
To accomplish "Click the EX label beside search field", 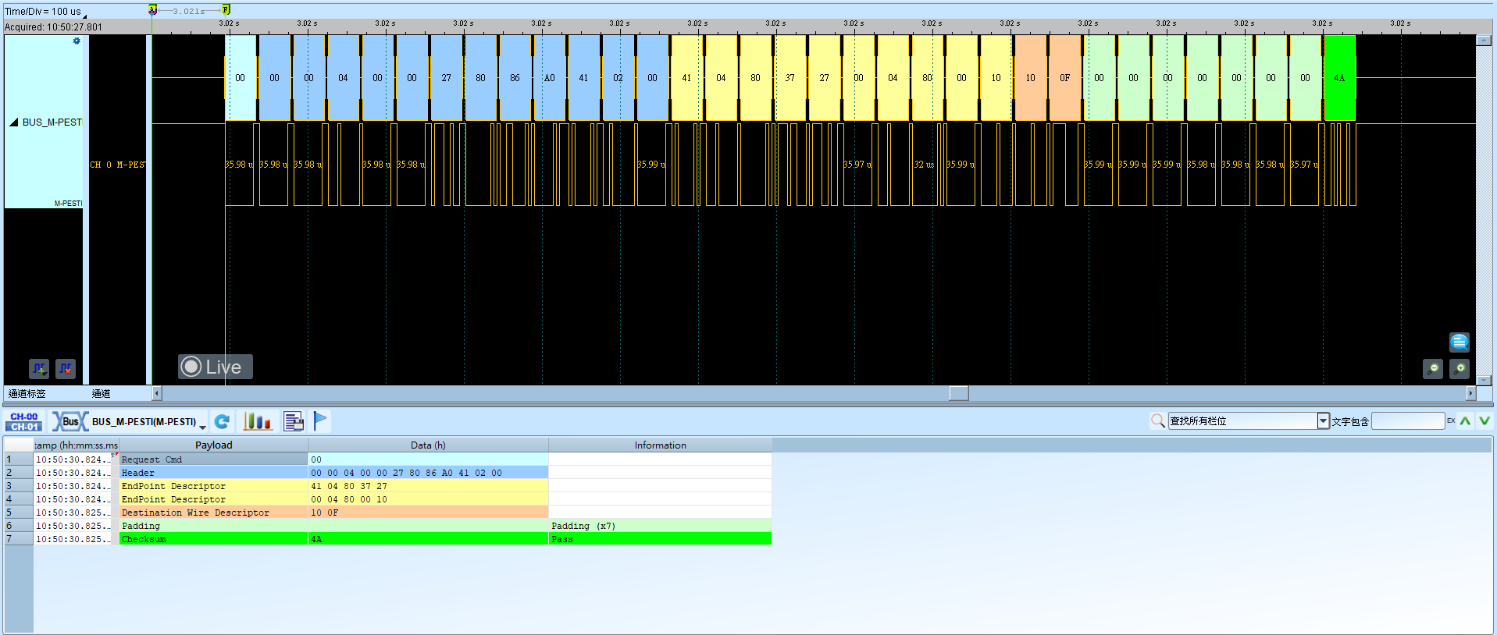I will pos(1451,421).
